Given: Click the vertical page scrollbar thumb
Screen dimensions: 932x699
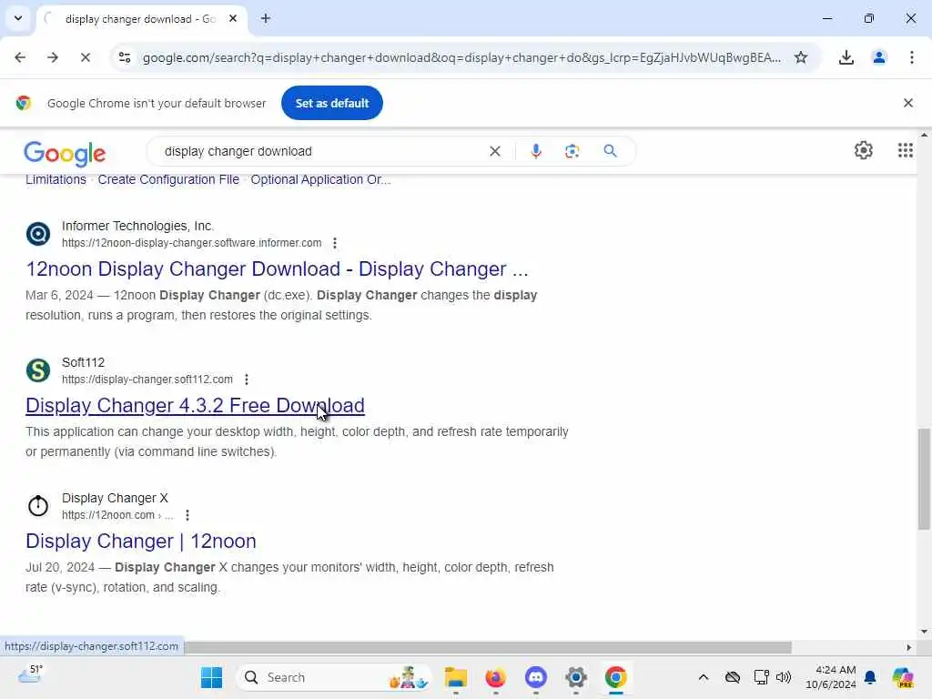Looking at the screenshot, I should 924,478.
